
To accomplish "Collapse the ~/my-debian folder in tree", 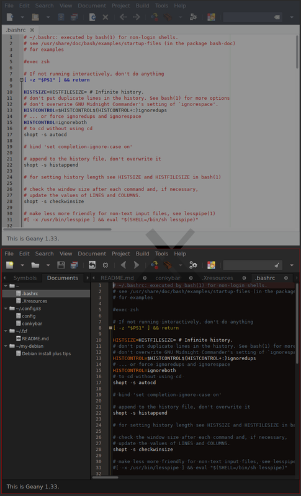I will tap(6, 346).
